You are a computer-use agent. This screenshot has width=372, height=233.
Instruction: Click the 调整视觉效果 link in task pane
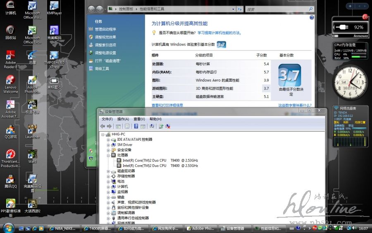105,37
